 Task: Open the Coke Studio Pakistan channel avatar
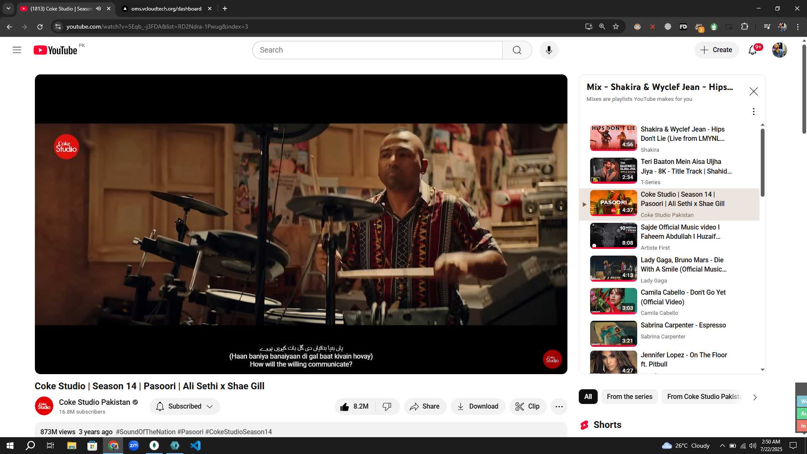point(44,406)
